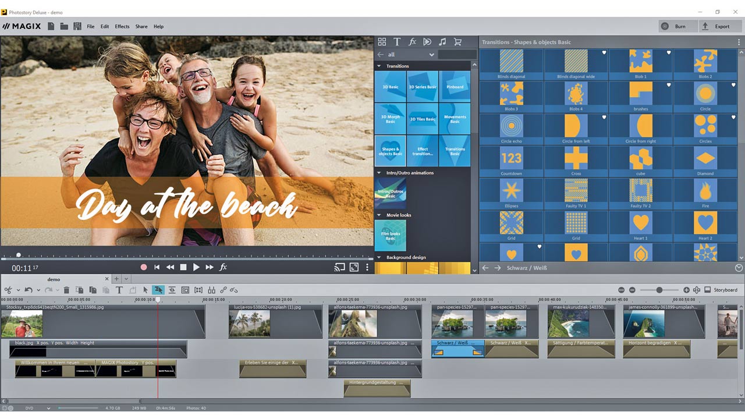Collapse the Movie looks section
This screenshot has height=419, width=745.
[379, 215]
